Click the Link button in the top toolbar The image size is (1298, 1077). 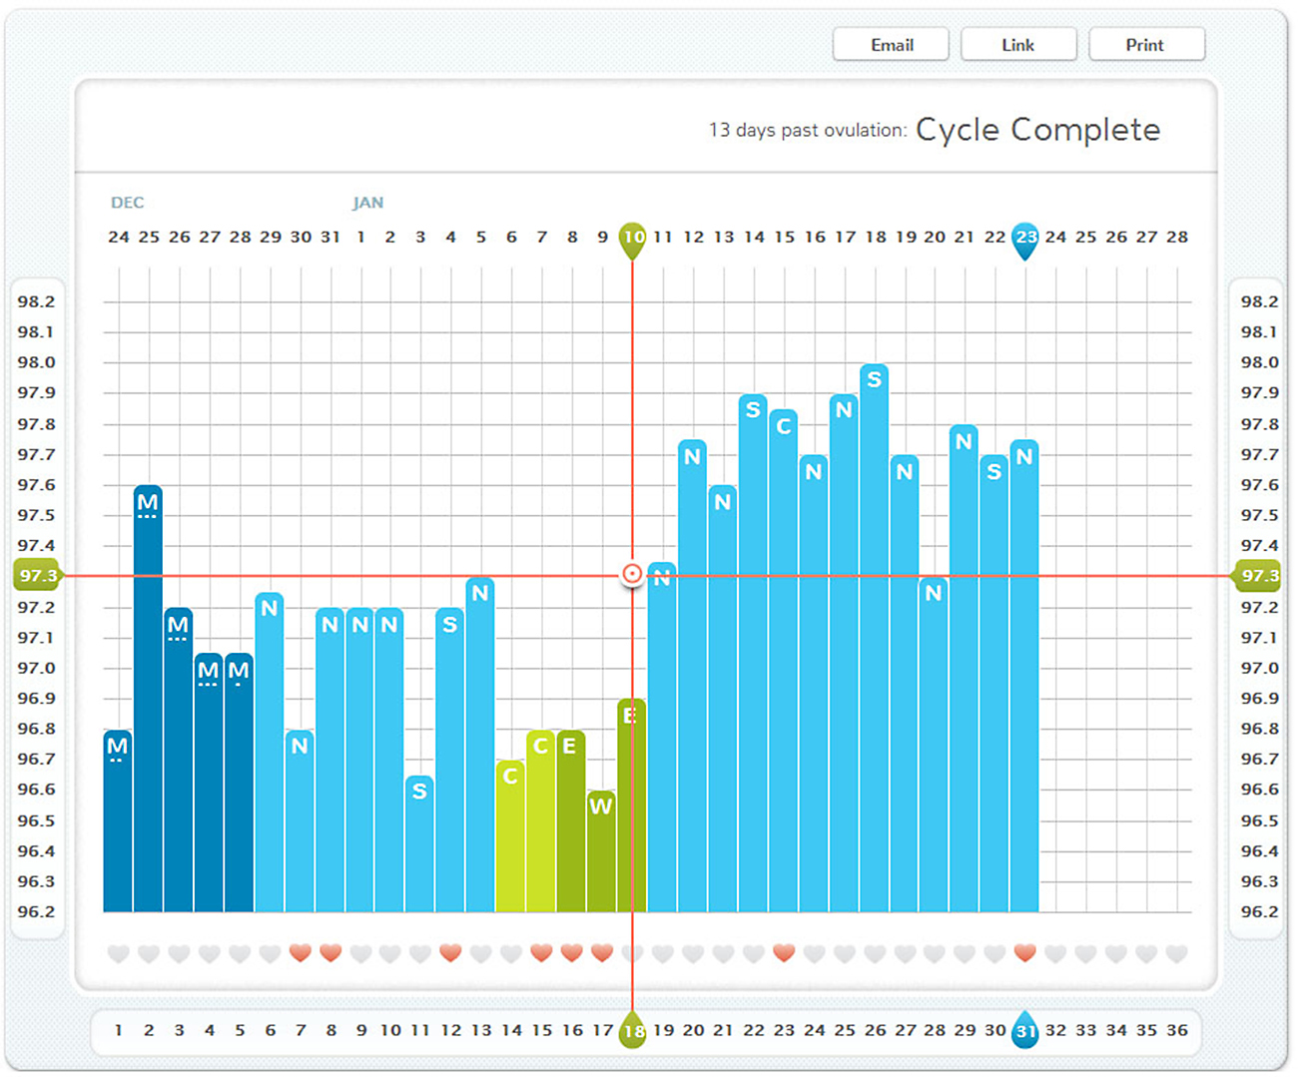click(x=1018, y=44)
